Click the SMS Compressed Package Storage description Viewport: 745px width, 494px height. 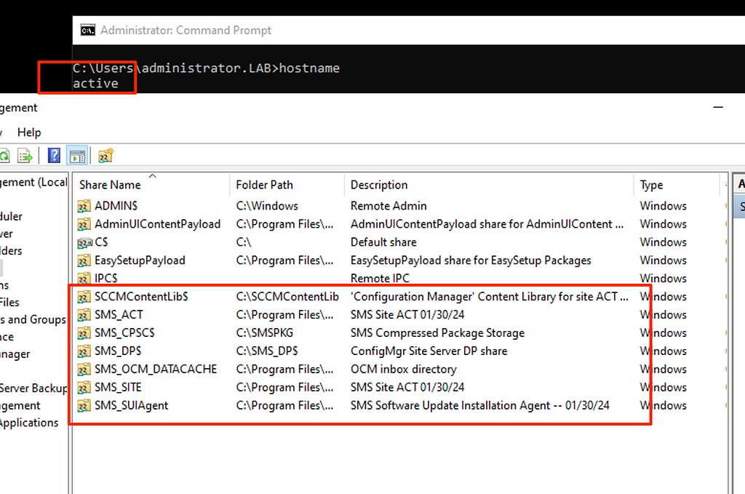[x=437, y=333]
